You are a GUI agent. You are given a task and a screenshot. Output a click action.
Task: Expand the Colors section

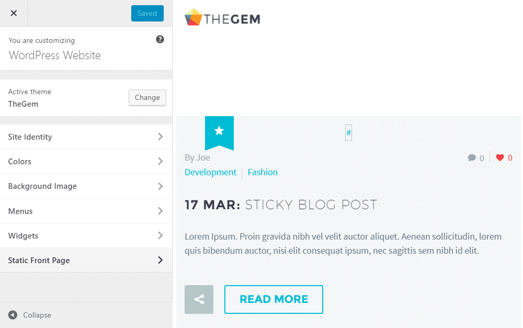(x=86, y=161)
